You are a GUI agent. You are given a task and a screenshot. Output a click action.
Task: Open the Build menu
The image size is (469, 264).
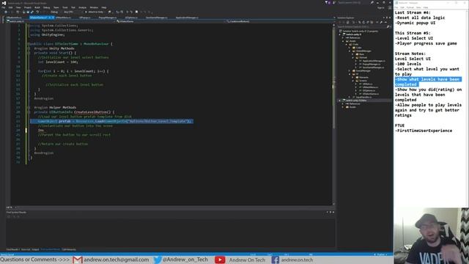[37, 7]
